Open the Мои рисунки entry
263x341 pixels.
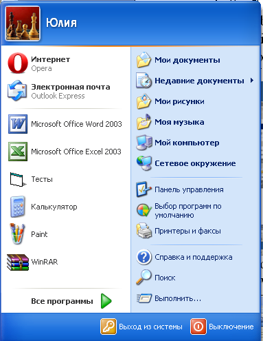tap(179, 101)
